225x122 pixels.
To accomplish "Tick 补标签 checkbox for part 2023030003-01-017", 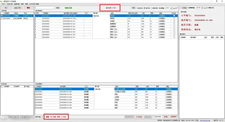I will tap(174, 37).
